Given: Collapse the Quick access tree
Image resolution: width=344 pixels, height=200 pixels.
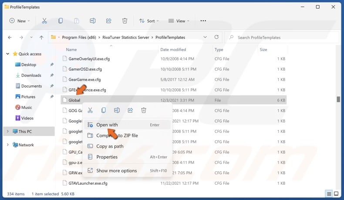Looking at the screenshot, I should click(8, 54).
